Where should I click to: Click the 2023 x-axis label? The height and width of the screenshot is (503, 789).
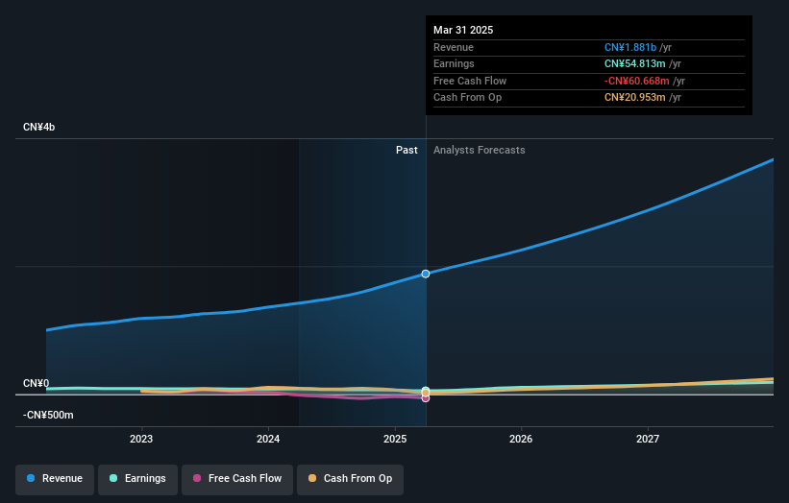click(141, 439)
